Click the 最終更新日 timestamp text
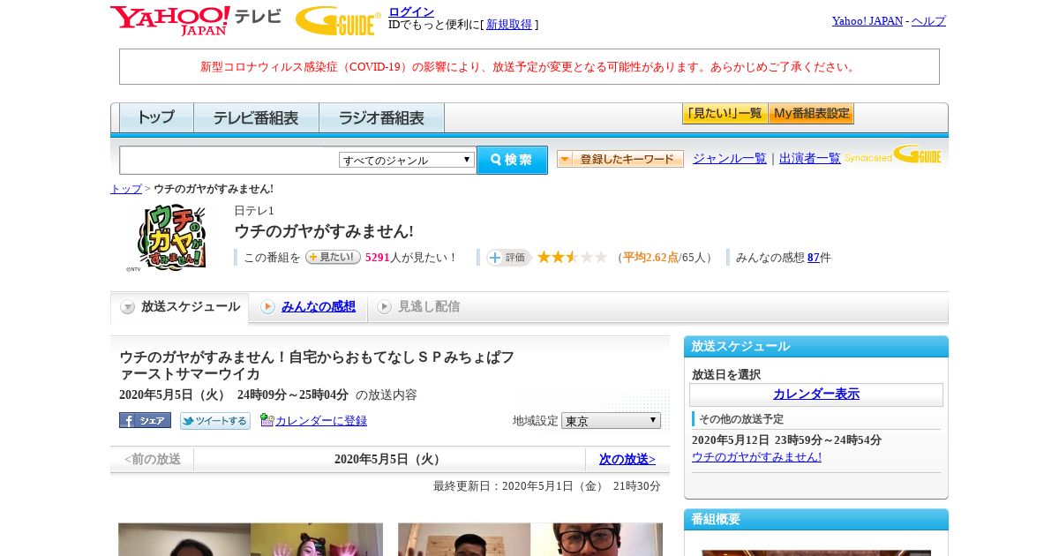This screenshot has width=1059, height=556. pos(546,486)
